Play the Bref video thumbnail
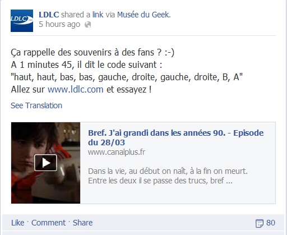 pos(45,163)
